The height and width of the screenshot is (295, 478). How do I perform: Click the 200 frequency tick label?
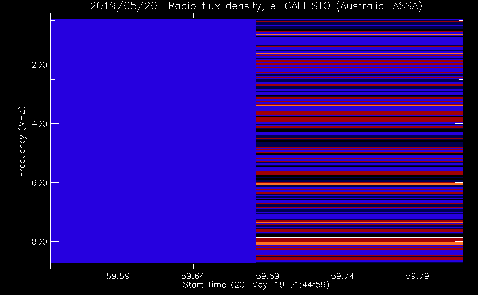pyautogui.click(x=40, y=65)
